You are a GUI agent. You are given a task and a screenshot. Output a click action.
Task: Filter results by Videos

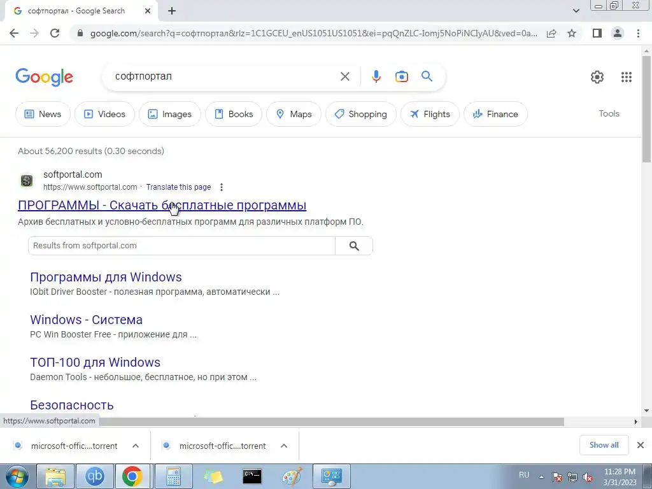105,114
